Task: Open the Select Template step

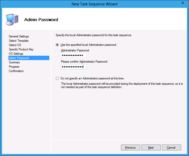Action: tap(19, 41)
